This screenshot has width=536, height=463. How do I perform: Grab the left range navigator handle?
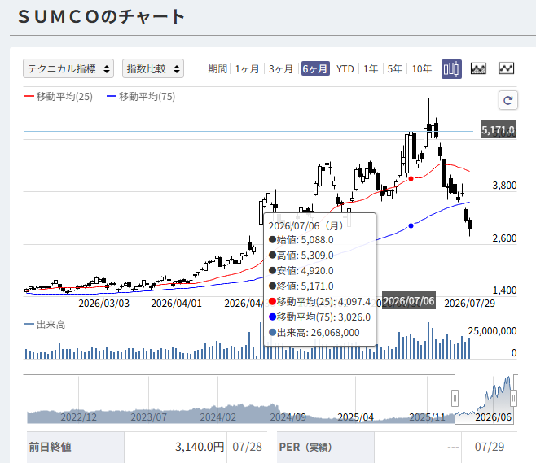tap(455, 398)
